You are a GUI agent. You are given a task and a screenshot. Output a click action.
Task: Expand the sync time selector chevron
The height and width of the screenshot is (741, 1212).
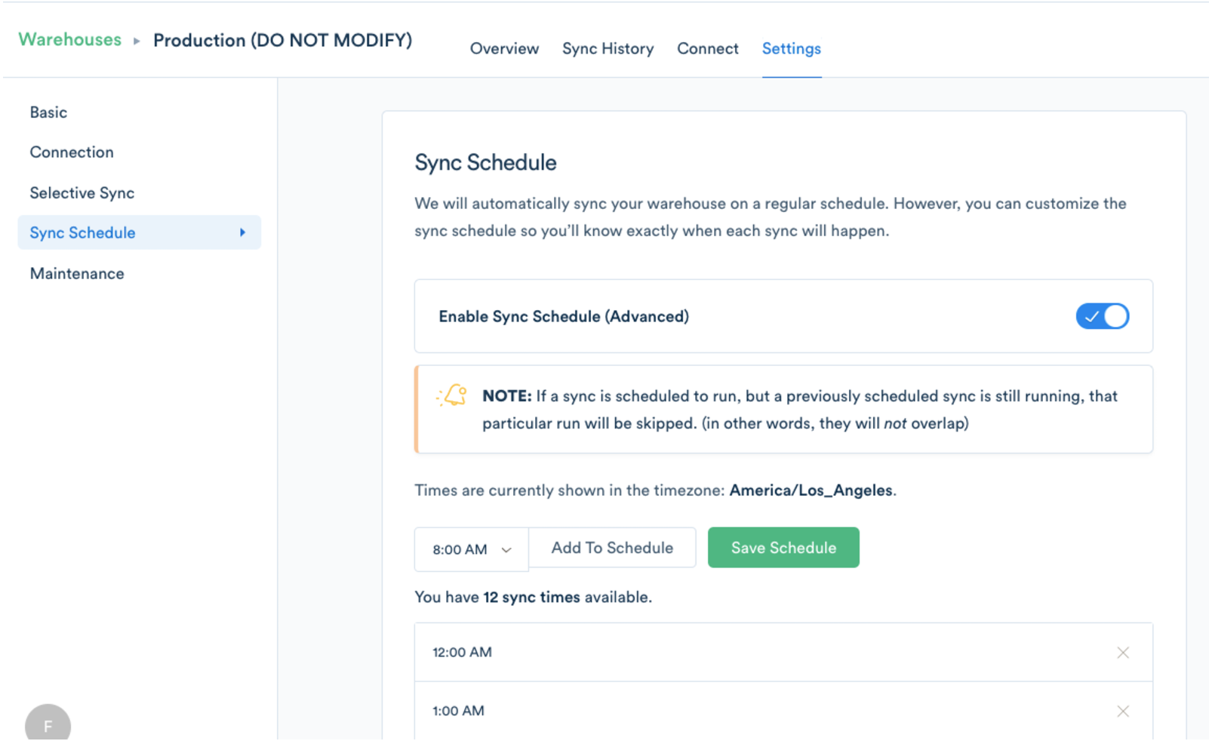[506, 550]
